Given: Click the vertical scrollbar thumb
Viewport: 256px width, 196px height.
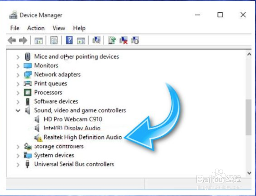Looking at the screenshot, I should [x=249, y=117].
